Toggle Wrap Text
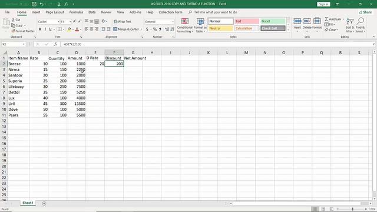Viewport: 377px width, 212px height. pyautogui.click(x=123, y=21)
